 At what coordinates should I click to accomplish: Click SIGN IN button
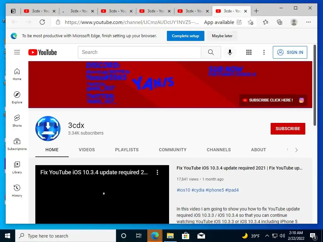point(290,52)
